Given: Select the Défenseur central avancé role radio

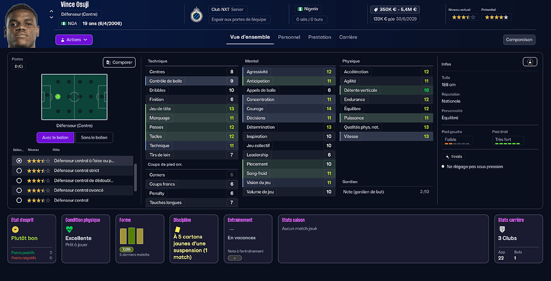Looking at the screenshot, I should [19, 190].
